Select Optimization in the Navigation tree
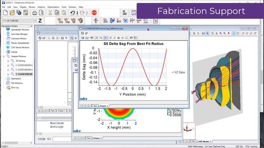The height and width of the screenshot is (148, 264). point(16,79)
